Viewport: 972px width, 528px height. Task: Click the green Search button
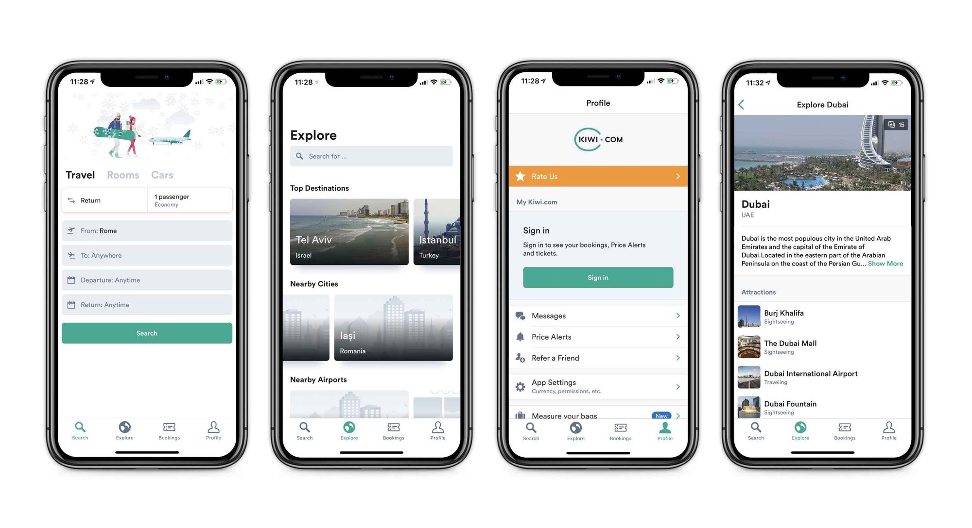pos(146,332)
